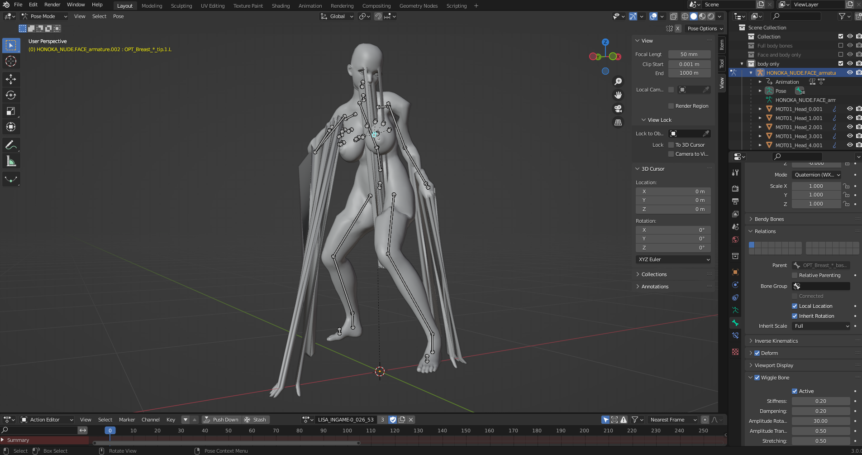Adjust the Stiffness value slider
This screenshot has height=455, width=862.
(x=820, y=401)
